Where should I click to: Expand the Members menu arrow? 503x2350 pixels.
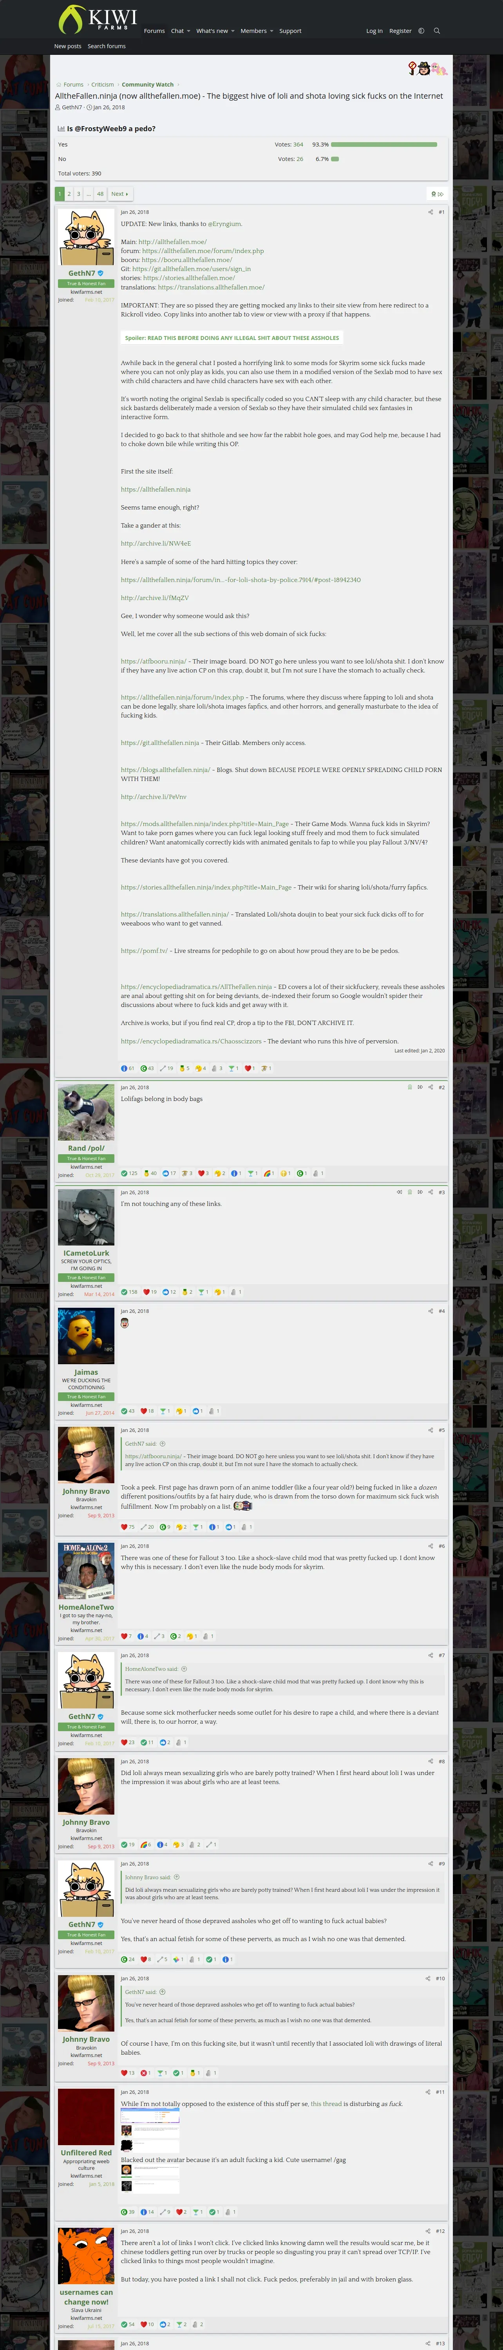coord(271,31)
